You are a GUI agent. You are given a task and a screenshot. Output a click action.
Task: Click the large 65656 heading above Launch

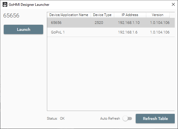(x=11, y=15)
